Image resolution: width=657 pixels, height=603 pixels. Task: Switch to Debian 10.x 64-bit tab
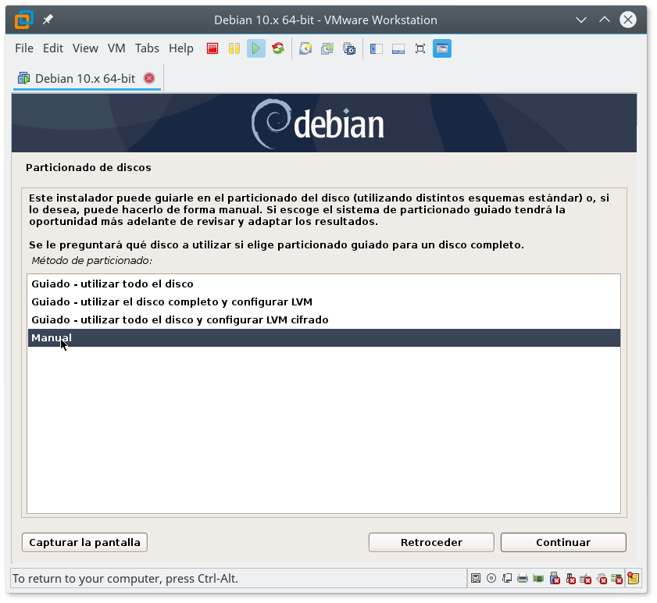(85, 78)
